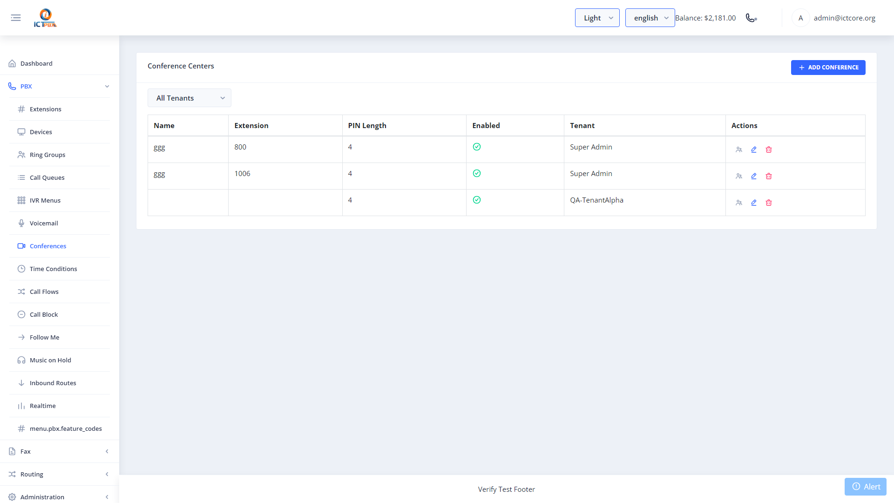Open the softphone handset icon in header
The width and height of the screenshot is (894, 503).
pyautogui.click(x=751, y=18)
